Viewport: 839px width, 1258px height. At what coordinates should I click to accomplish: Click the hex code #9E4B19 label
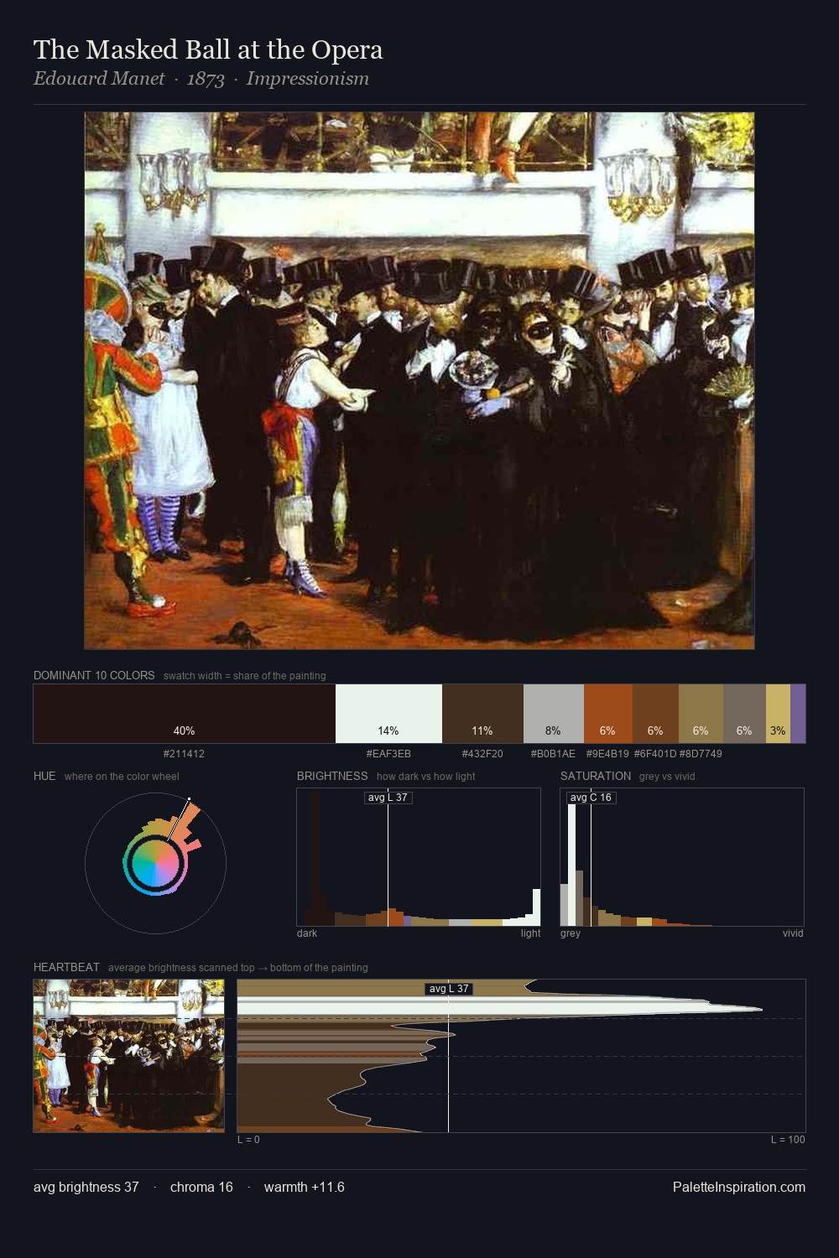(607, 754)
